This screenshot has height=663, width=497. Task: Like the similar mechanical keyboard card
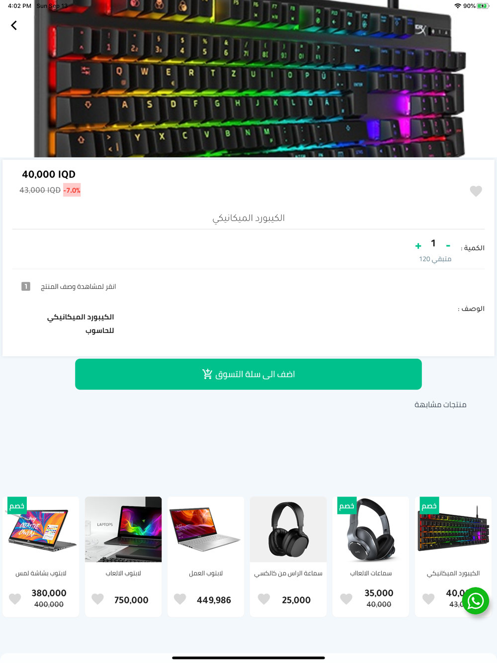point(428,599)
